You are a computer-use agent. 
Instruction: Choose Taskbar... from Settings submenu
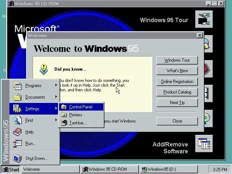point(81,123)
